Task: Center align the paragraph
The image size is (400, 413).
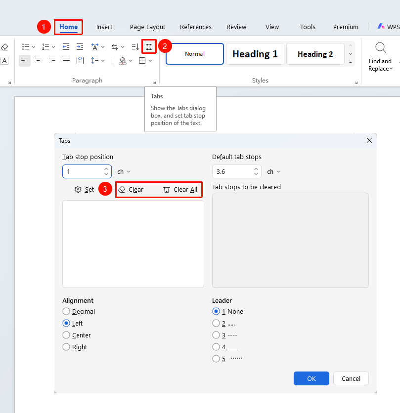Action: (39, 61)
